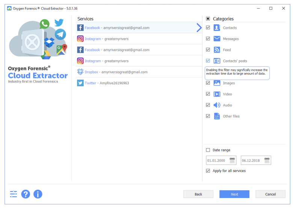Select Dropbox amyriversisgreat@gmail.com row text
The image size is (293, 208).
click(116, 72)
